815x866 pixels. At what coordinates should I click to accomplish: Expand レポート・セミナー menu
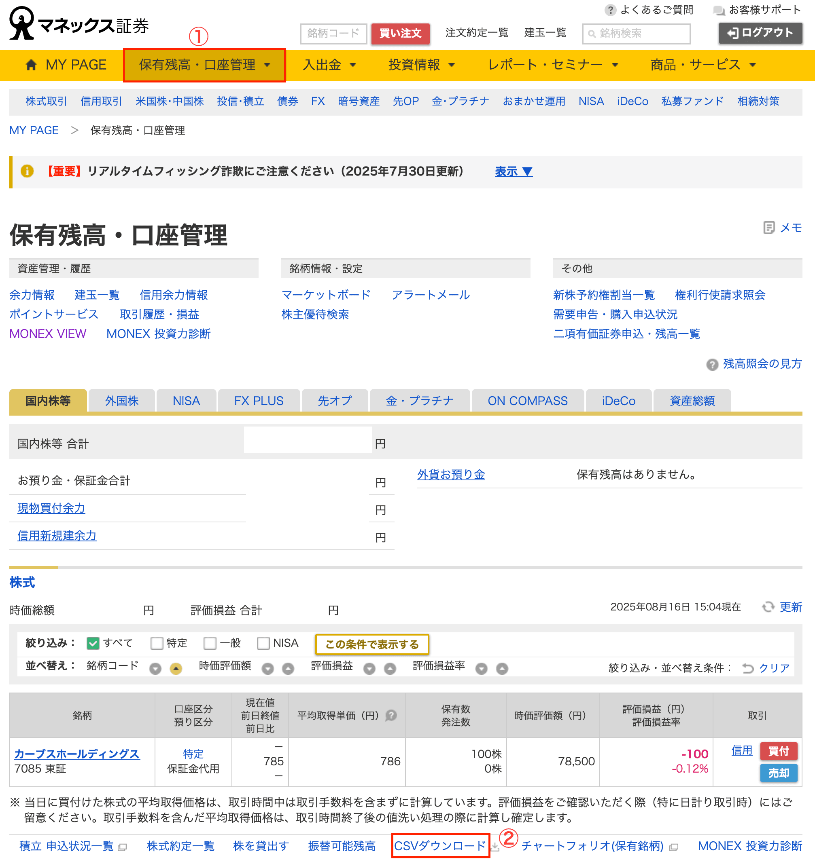click(553, 65)
